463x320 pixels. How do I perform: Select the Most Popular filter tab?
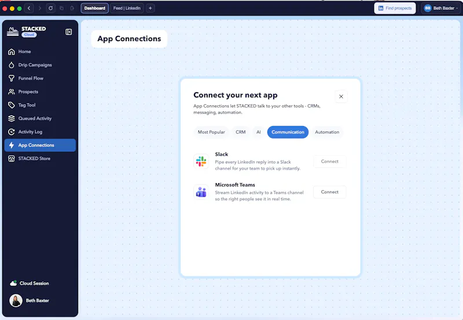tap(211, 132)
